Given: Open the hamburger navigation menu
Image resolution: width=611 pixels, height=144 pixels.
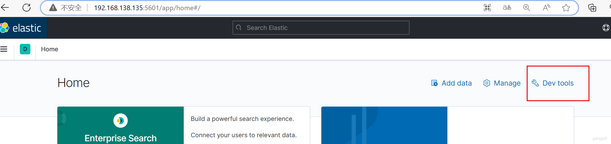Looking at the screenshot, I should 4,49.
